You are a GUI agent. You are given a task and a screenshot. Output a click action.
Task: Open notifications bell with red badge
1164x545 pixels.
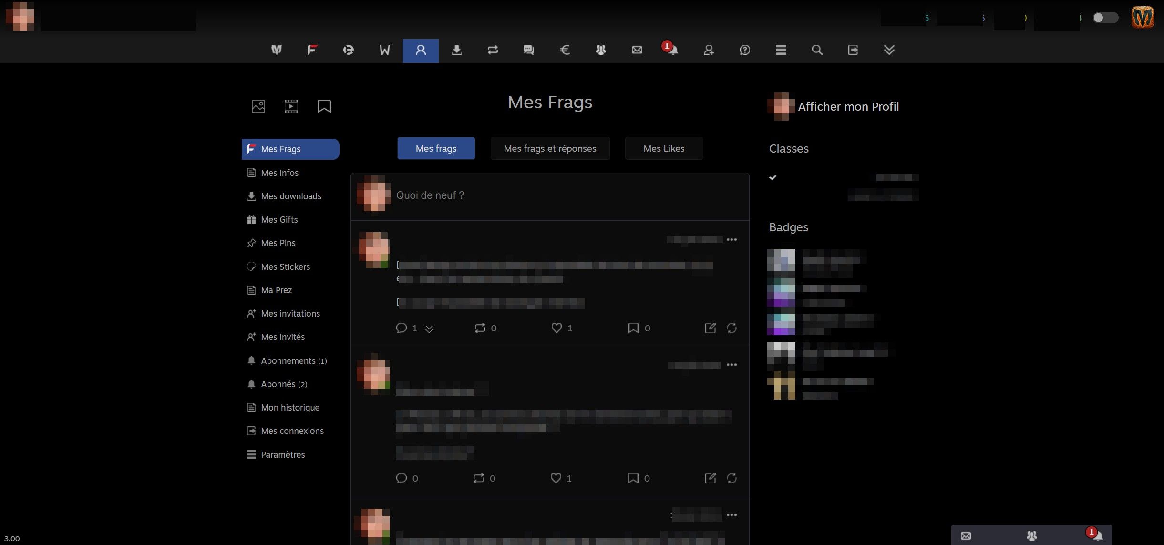(x=672, y=50)
